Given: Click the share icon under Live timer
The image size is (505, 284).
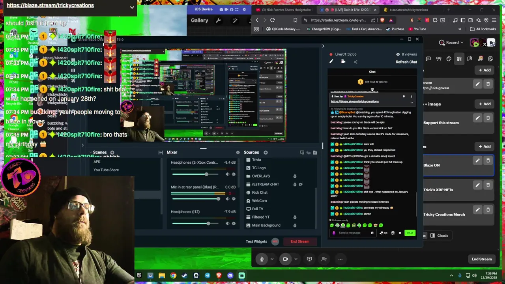Looking at the screenshot, I should click(355, 62).
